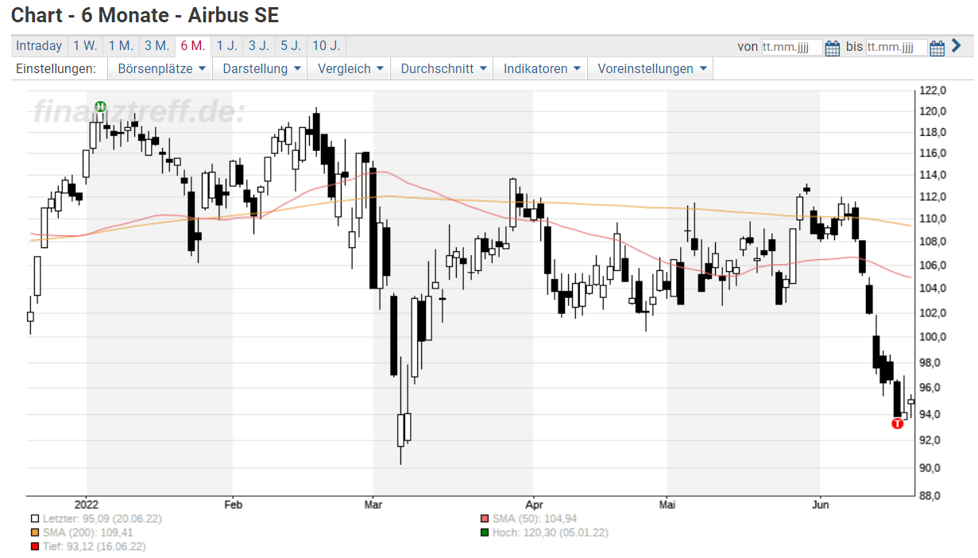The height and width of the screenshot is (558, 978).
Task: Switch to the 1 J. time range
Action: click(226, 46)
